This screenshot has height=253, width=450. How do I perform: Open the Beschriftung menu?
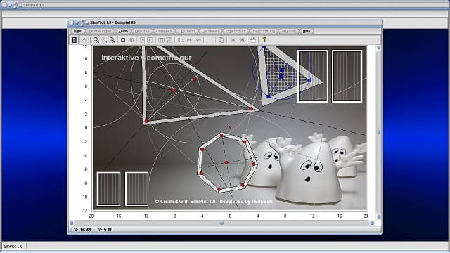(264, 31)
